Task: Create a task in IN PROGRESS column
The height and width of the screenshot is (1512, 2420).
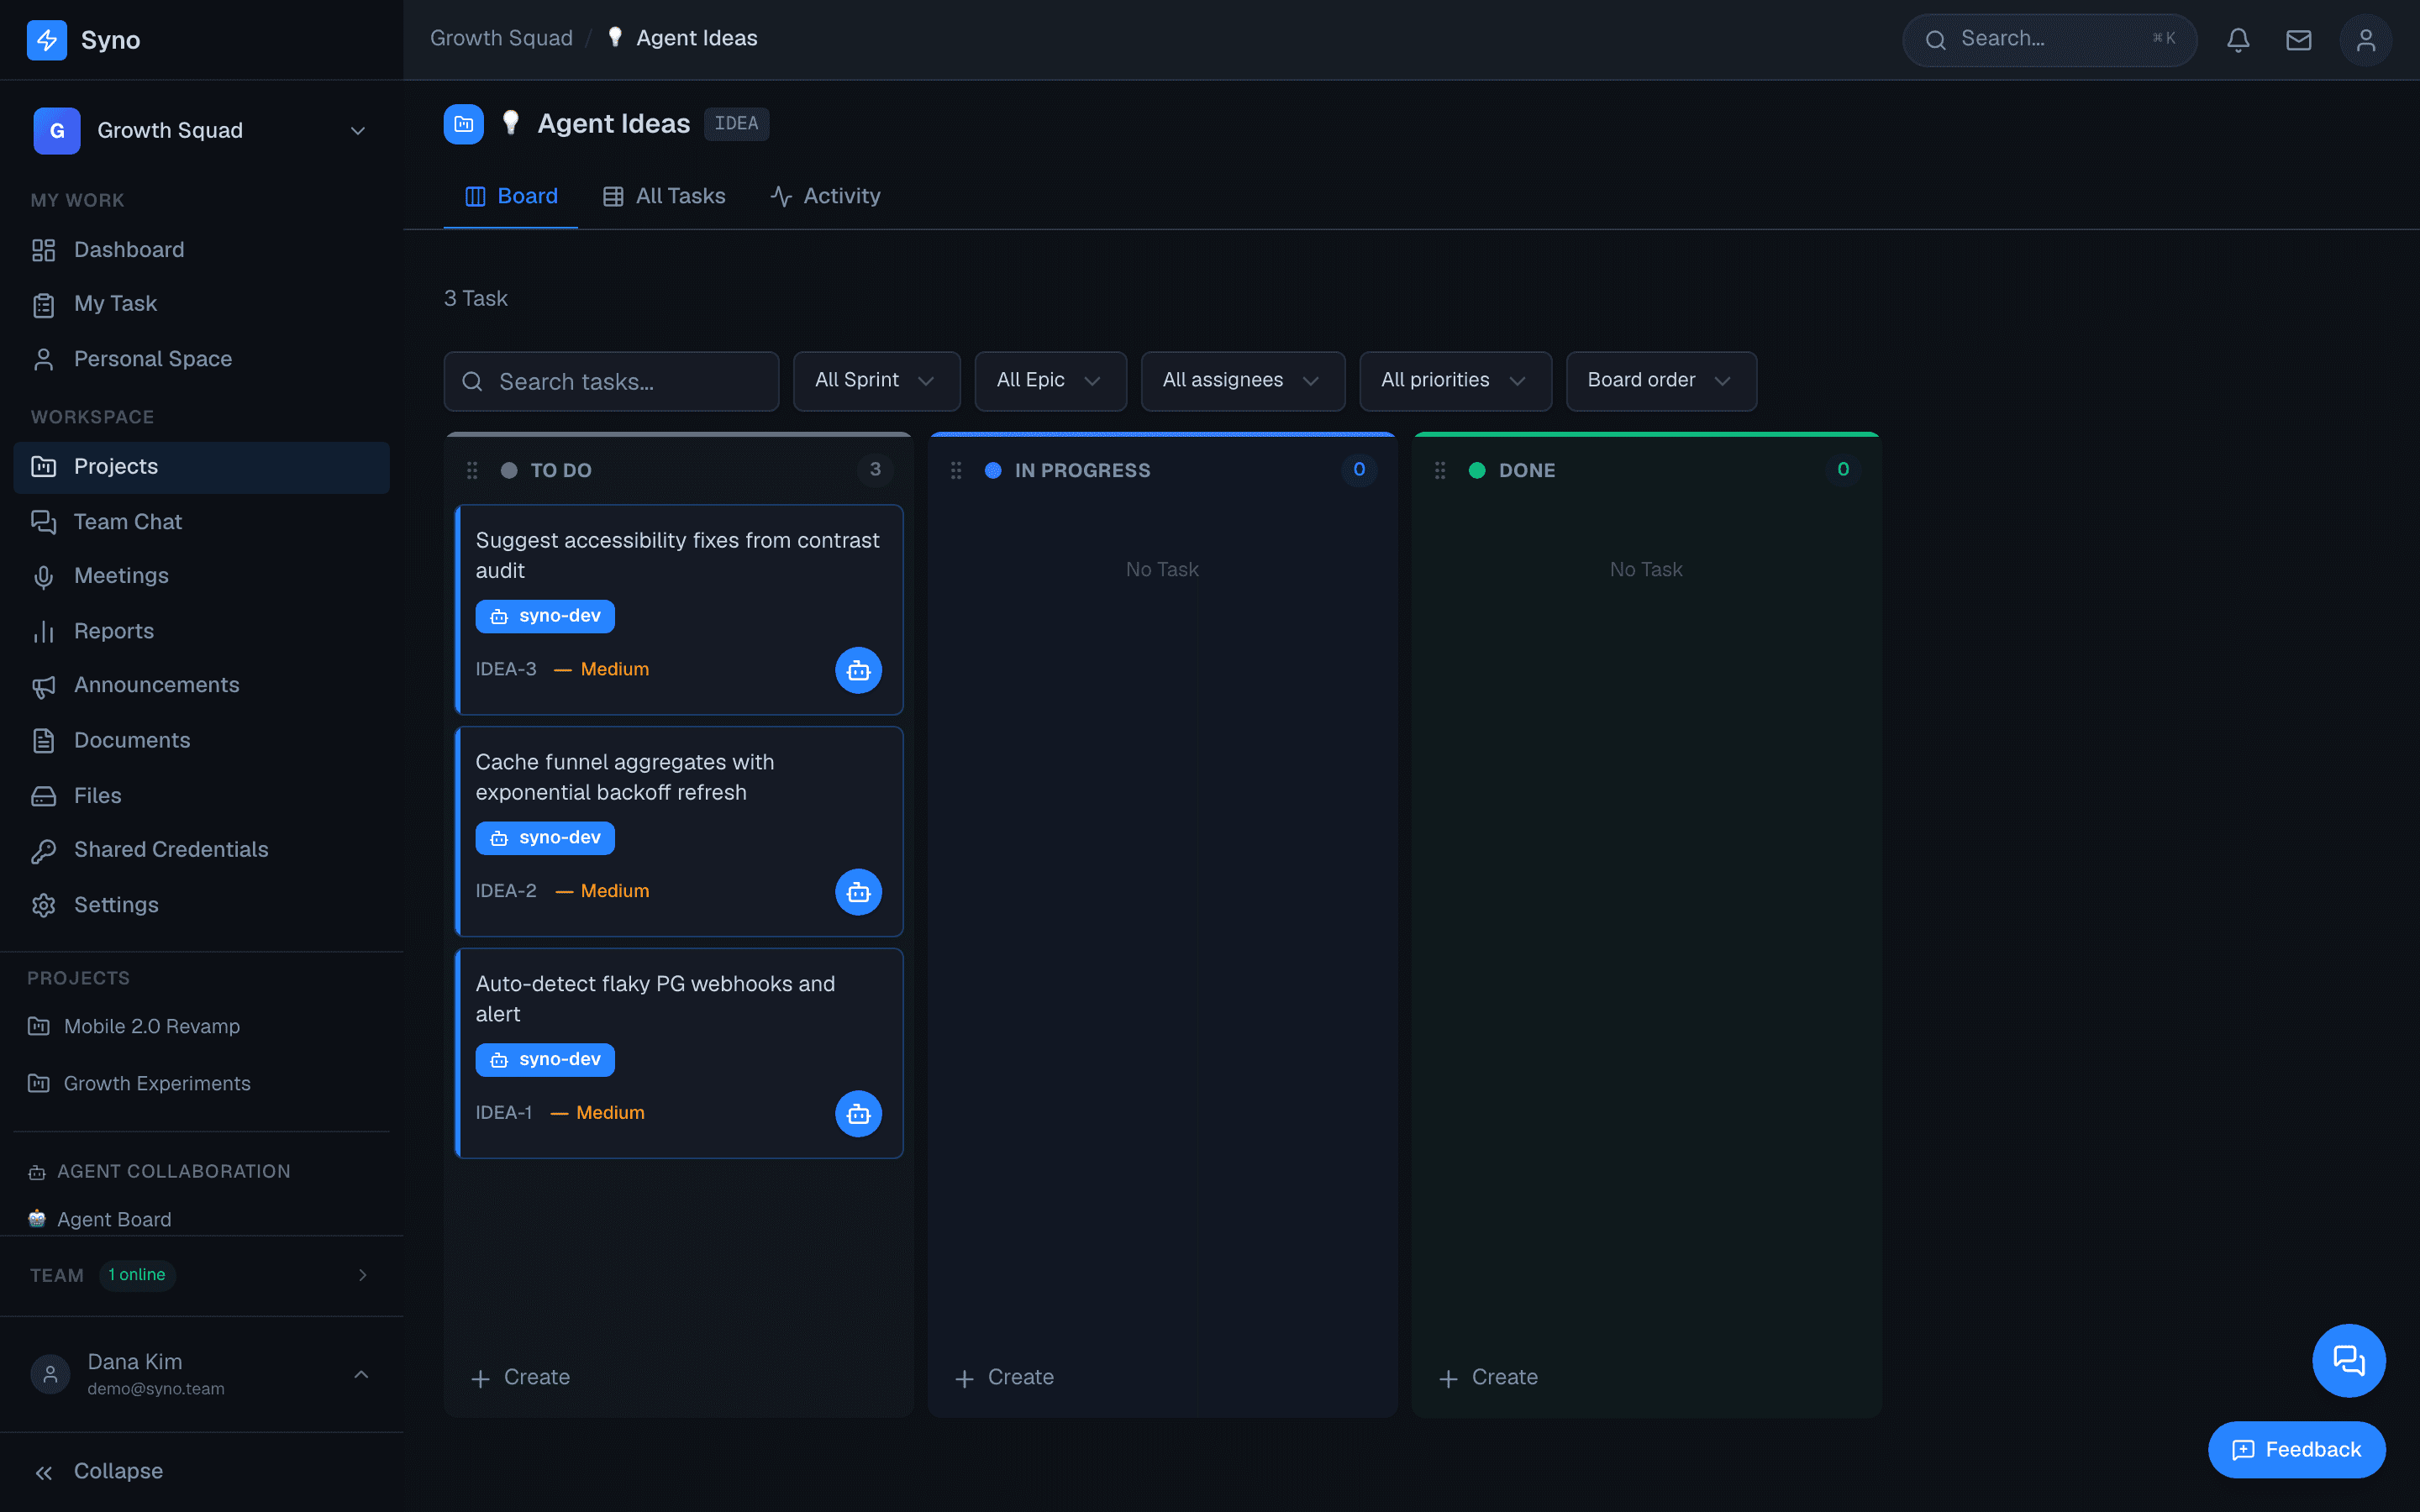Action: click(x=1005, y=1378)
